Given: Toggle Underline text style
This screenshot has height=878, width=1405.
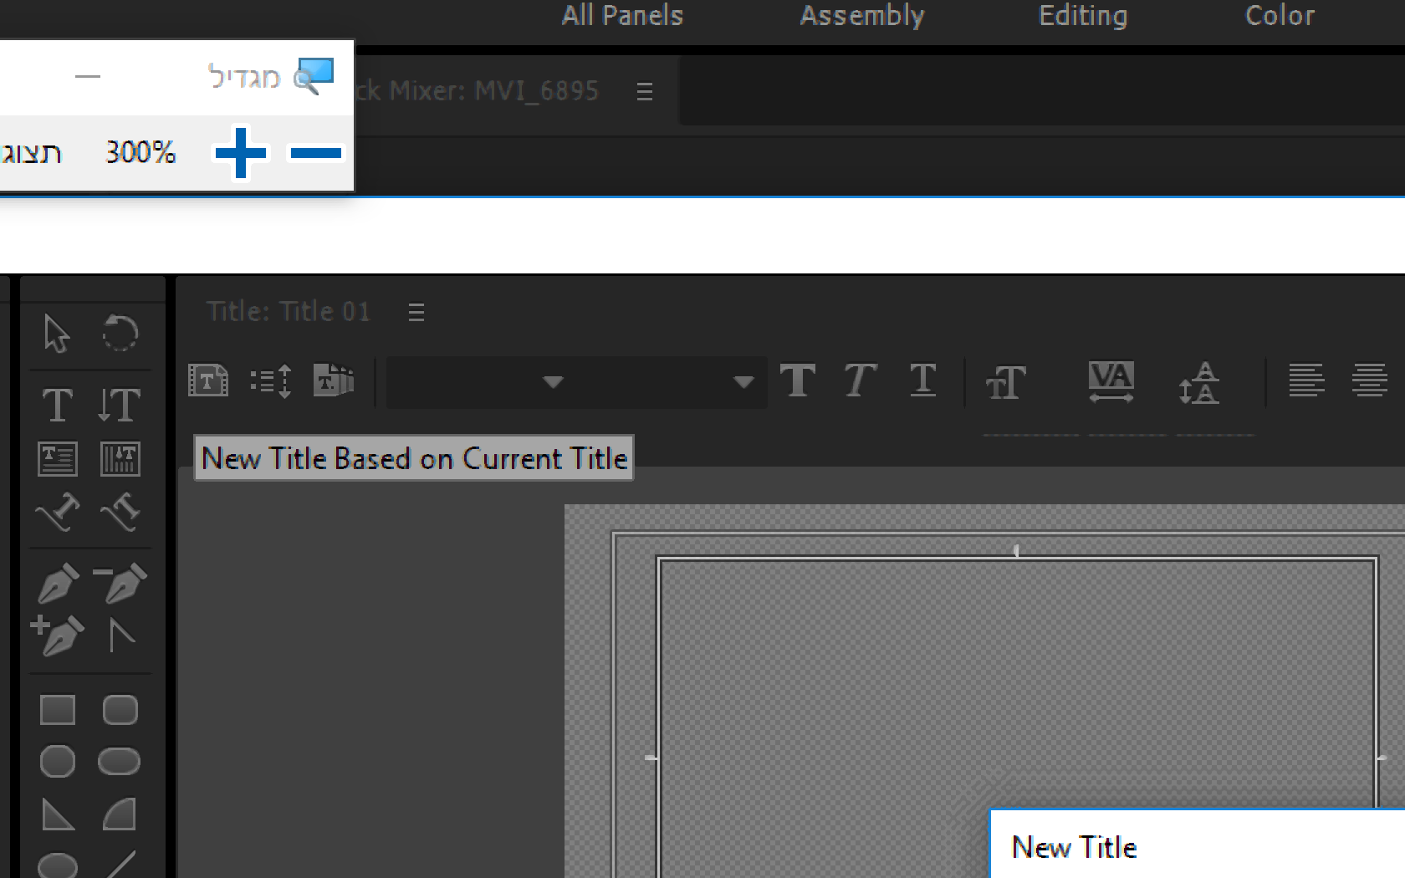Looking at the screenshot, I should 923,380.
